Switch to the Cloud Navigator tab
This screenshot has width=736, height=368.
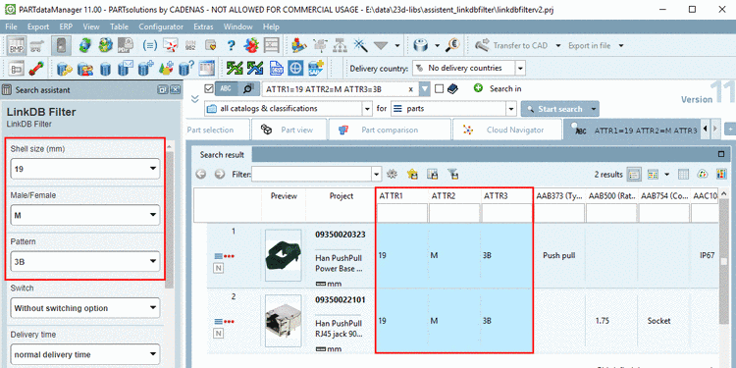[x=507, y=130]
